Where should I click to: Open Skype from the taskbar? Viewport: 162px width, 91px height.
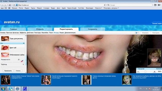(x=11, y=89)
